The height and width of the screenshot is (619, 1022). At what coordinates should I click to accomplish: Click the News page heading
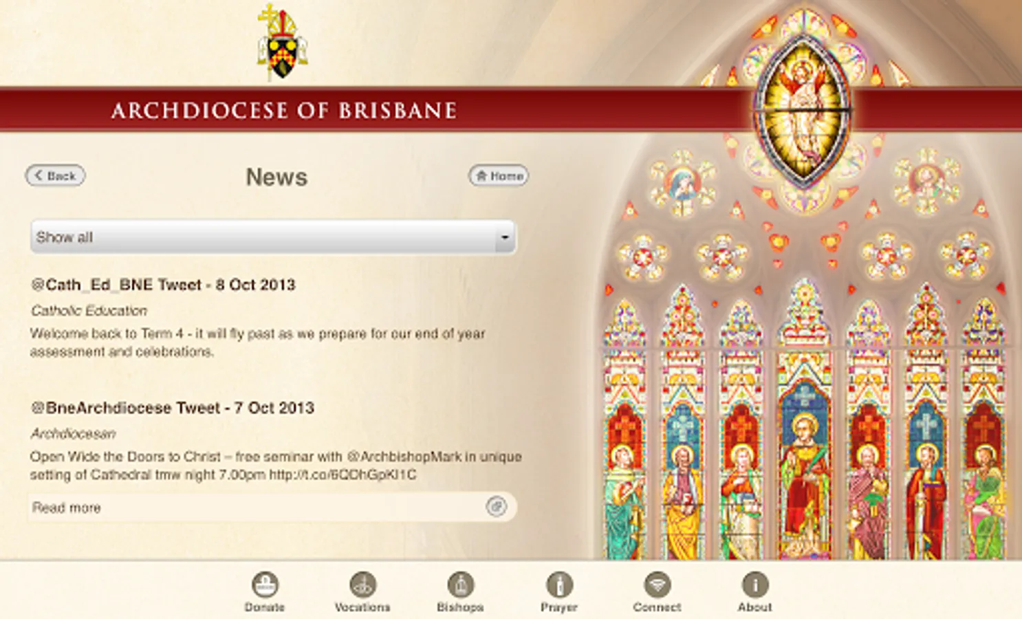(x=276, y=177)
